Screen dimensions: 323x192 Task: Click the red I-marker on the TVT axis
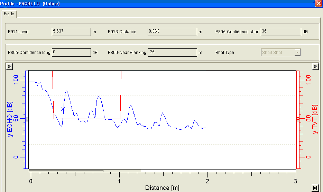[298, 118]
